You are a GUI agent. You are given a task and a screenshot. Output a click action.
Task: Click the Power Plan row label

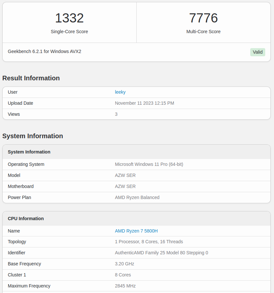[x=20, y=197]
